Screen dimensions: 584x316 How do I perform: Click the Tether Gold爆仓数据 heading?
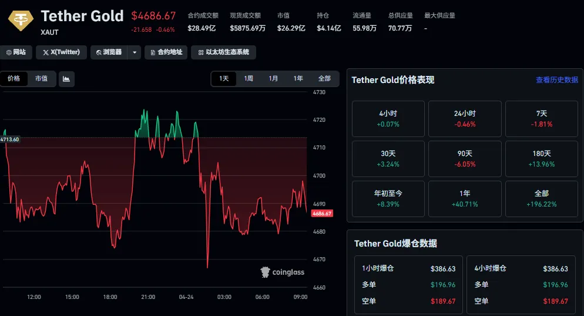395,244
